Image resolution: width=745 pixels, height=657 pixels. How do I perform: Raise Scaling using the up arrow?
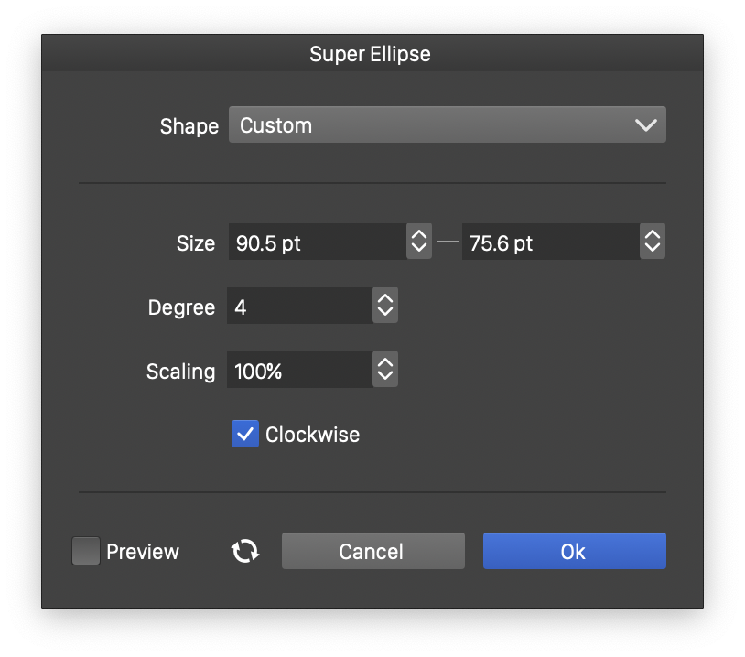385,364
